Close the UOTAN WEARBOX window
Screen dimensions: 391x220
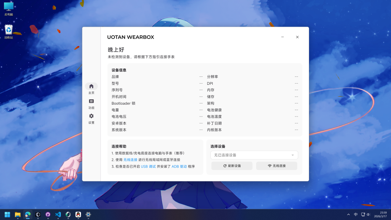point(297,37)
